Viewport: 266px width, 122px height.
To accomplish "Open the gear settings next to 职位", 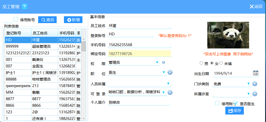I will point(170,72).
